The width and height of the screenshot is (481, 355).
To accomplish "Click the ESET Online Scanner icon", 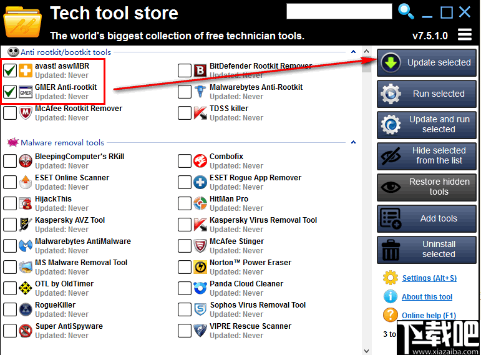I will coord(26,182).
